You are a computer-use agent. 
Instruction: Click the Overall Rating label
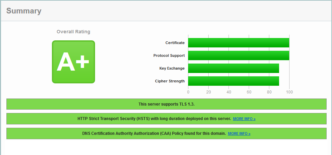tap(73, 32)
